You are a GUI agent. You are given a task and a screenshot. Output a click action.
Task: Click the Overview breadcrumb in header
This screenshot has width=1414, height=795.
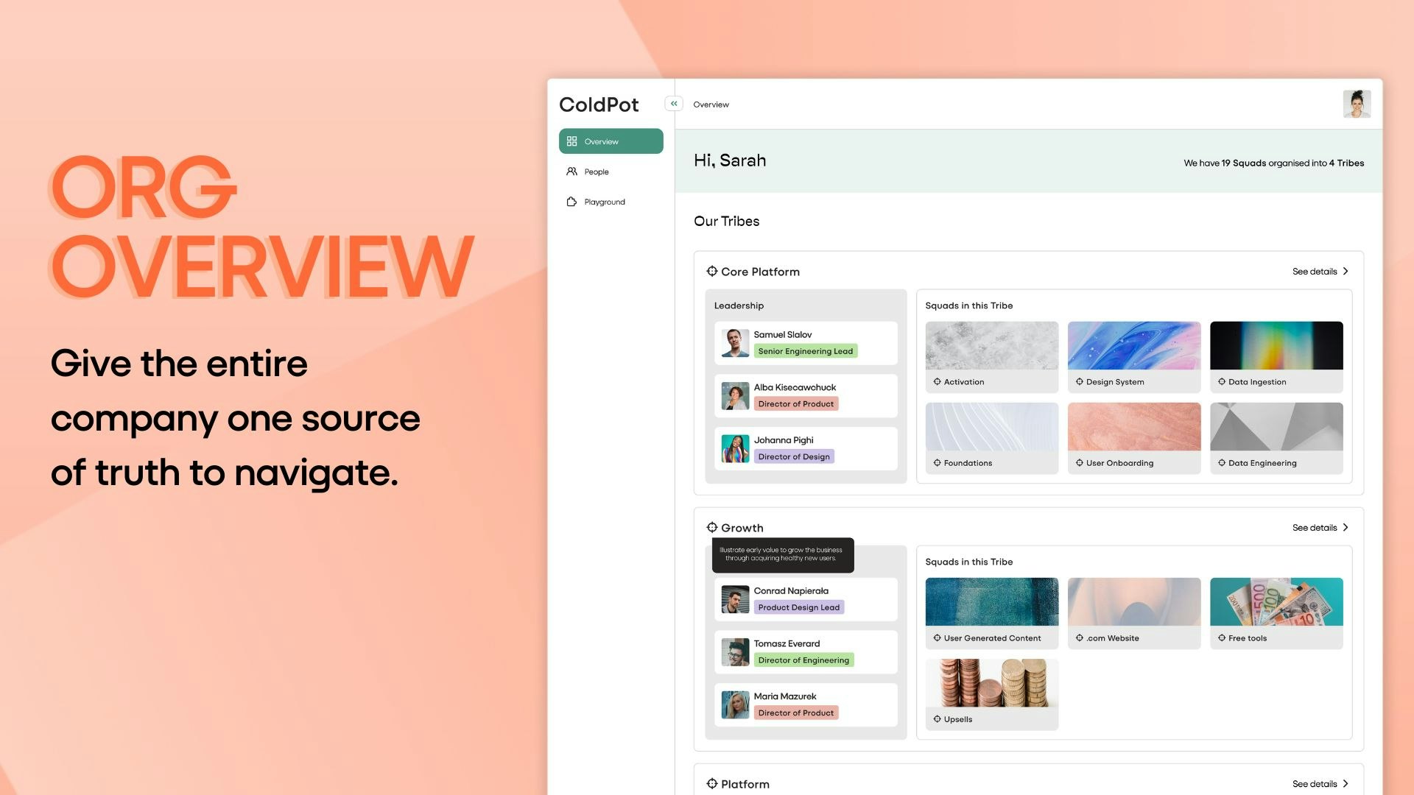711,105
